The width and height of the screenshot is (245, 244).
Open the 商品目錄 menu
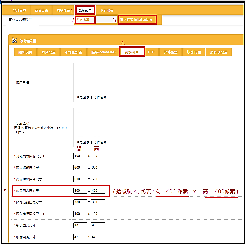point(42,11)
